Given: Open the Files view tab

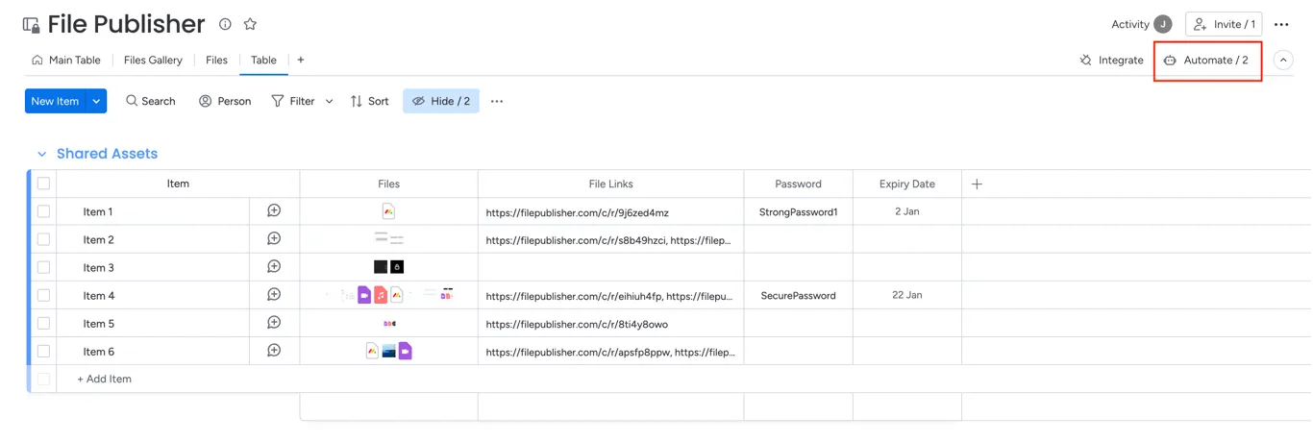Looking at the screenshot, I should (216, 60).
